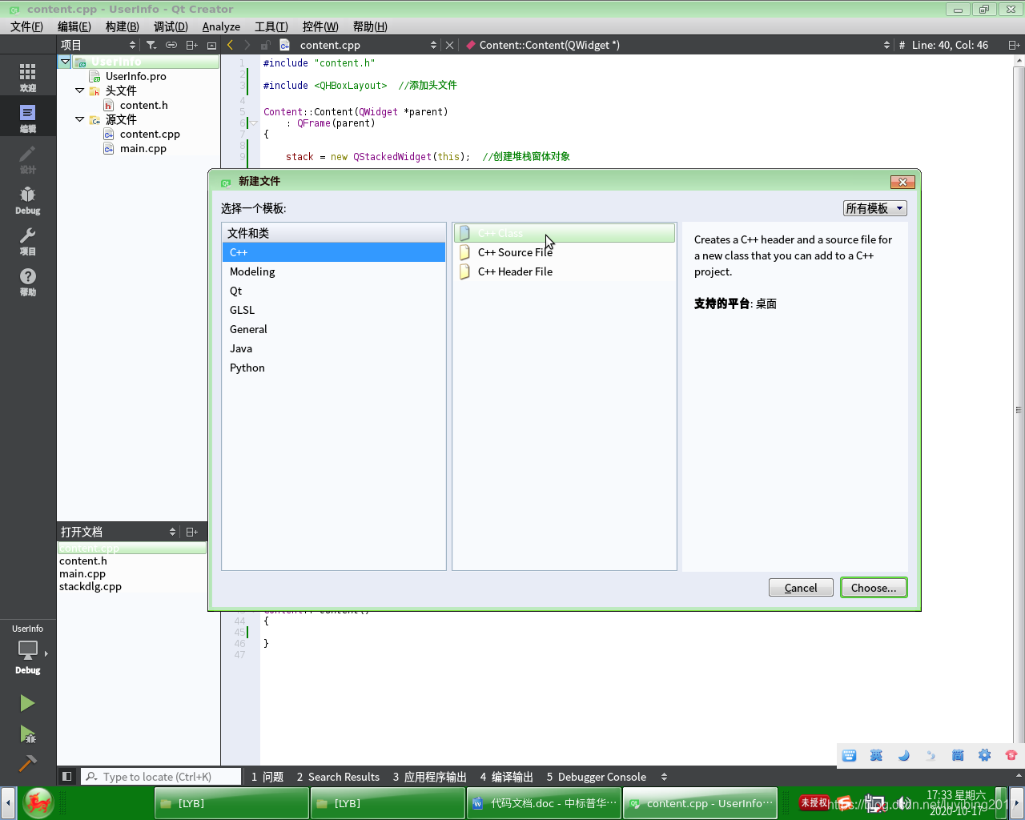The width and height of the screenshot is (1025, 820).
Task: Switch to 代码文档.doc taskbar window
Action: click(x=545, y=803)
